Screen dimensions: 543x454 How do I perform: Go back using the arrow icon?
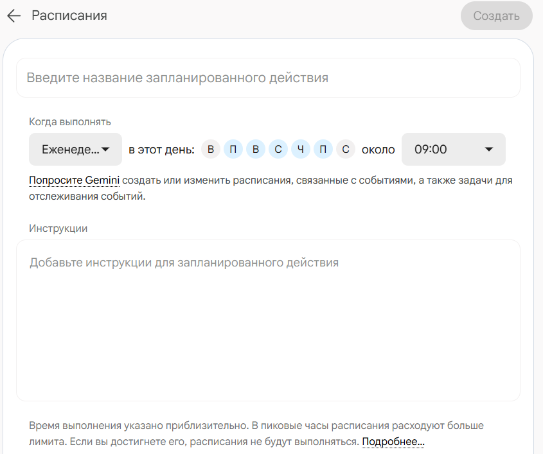point(14,16)
